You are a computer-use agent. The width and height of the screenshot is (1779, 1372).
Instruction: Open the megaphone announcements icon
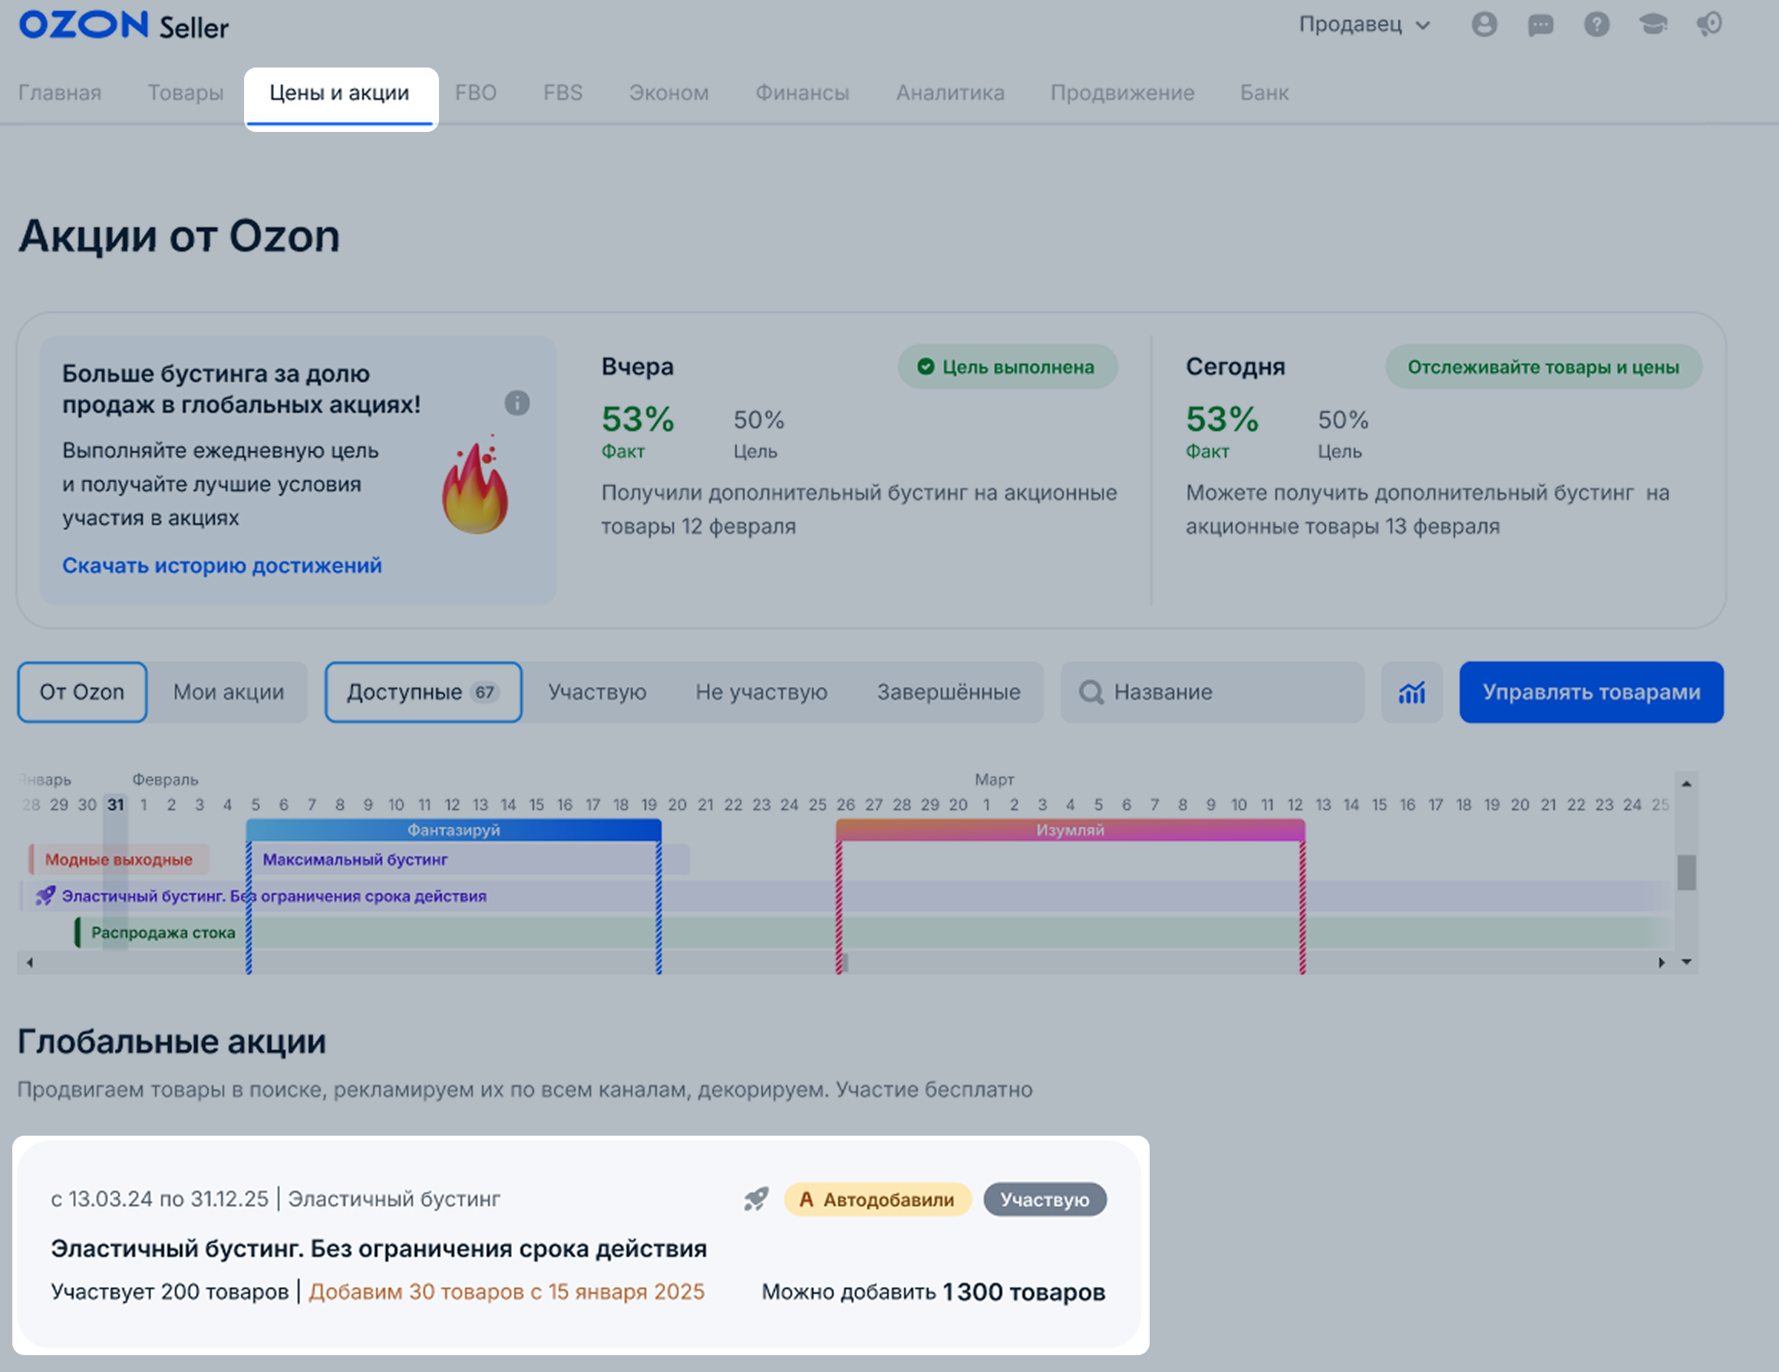pyautogui.click(x=1709, y=25)
